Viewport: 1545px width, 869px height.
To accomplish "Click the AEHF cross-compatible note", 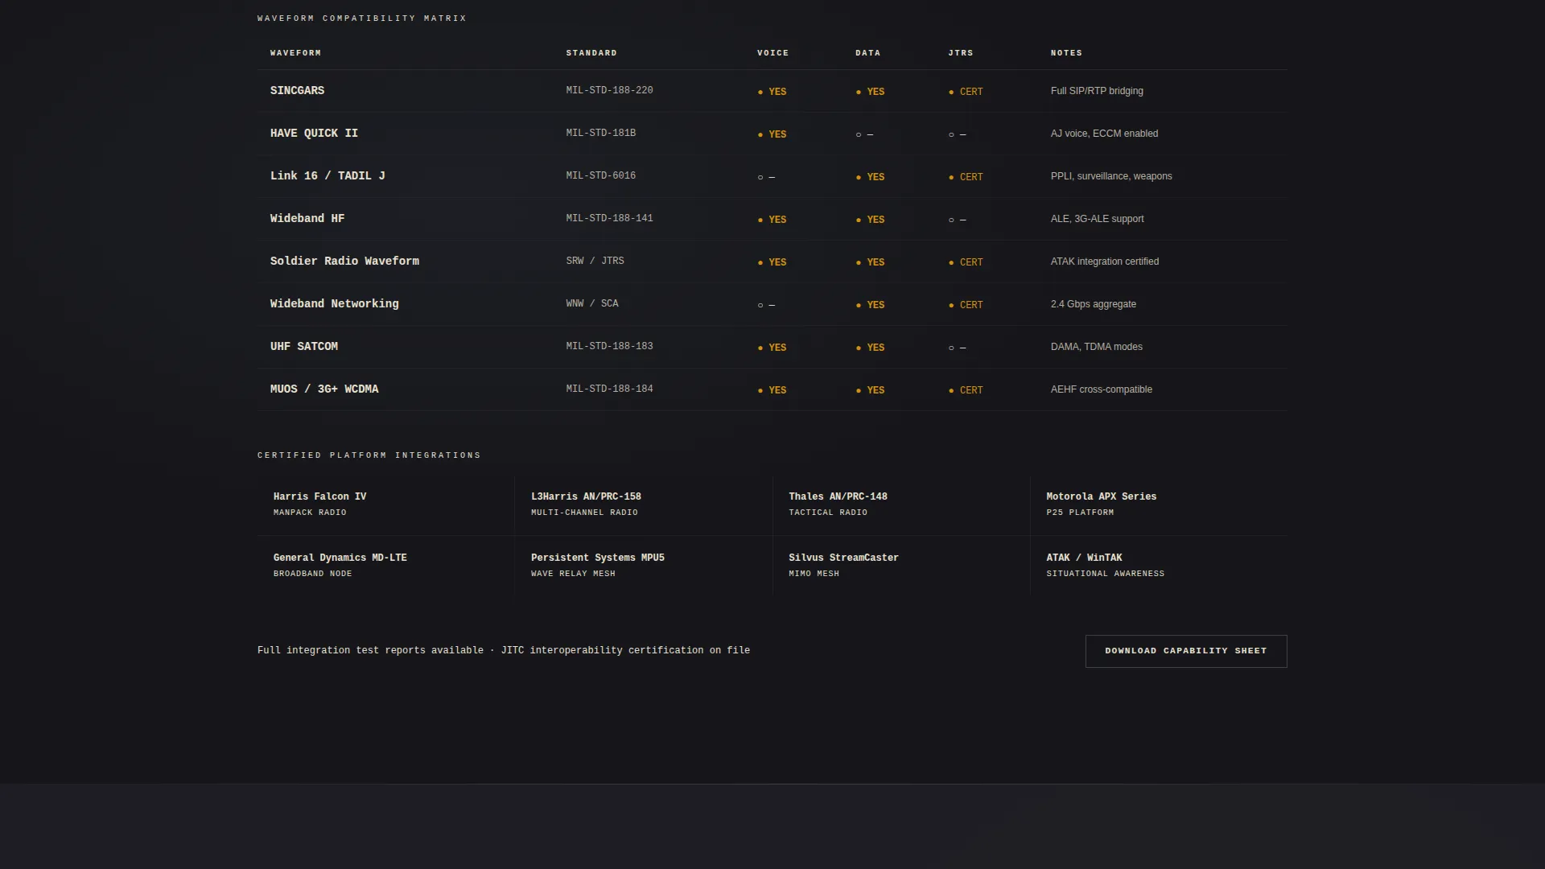I will click(1101, 389).
